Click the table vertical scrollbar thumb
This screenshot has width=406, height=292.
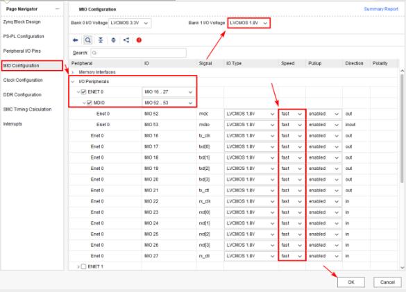tap(402, 128)
